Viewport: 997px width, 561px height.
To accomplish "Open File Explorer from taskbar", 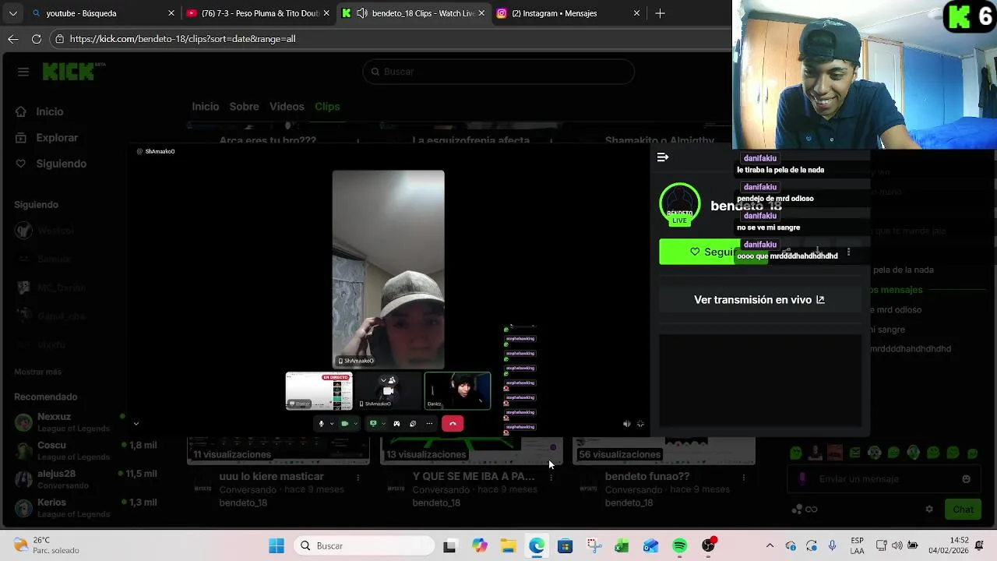I will 508,546.
